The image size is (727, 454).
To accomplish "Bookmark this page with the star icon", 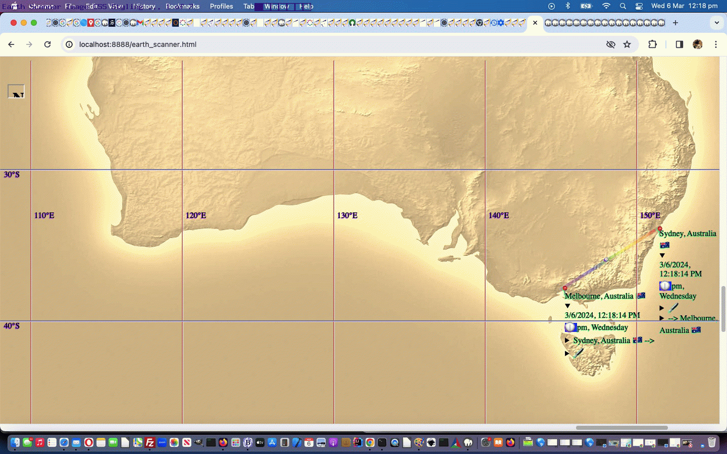I will click(x=627, y=44).
